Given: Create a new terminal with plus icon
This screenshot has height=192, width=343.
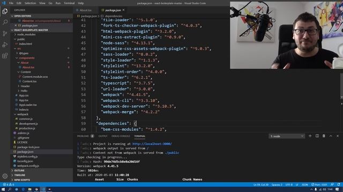Looking at the screenshot, I should coord(310,136).
